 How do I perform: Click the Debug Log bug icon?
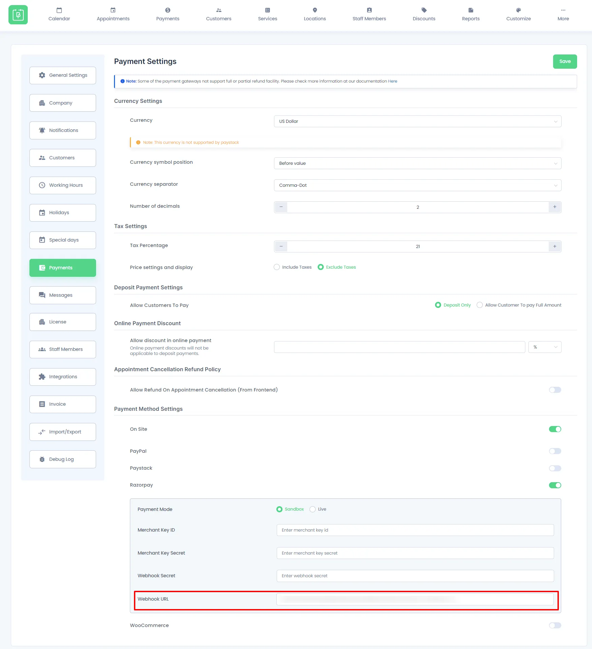pos(42,459)
